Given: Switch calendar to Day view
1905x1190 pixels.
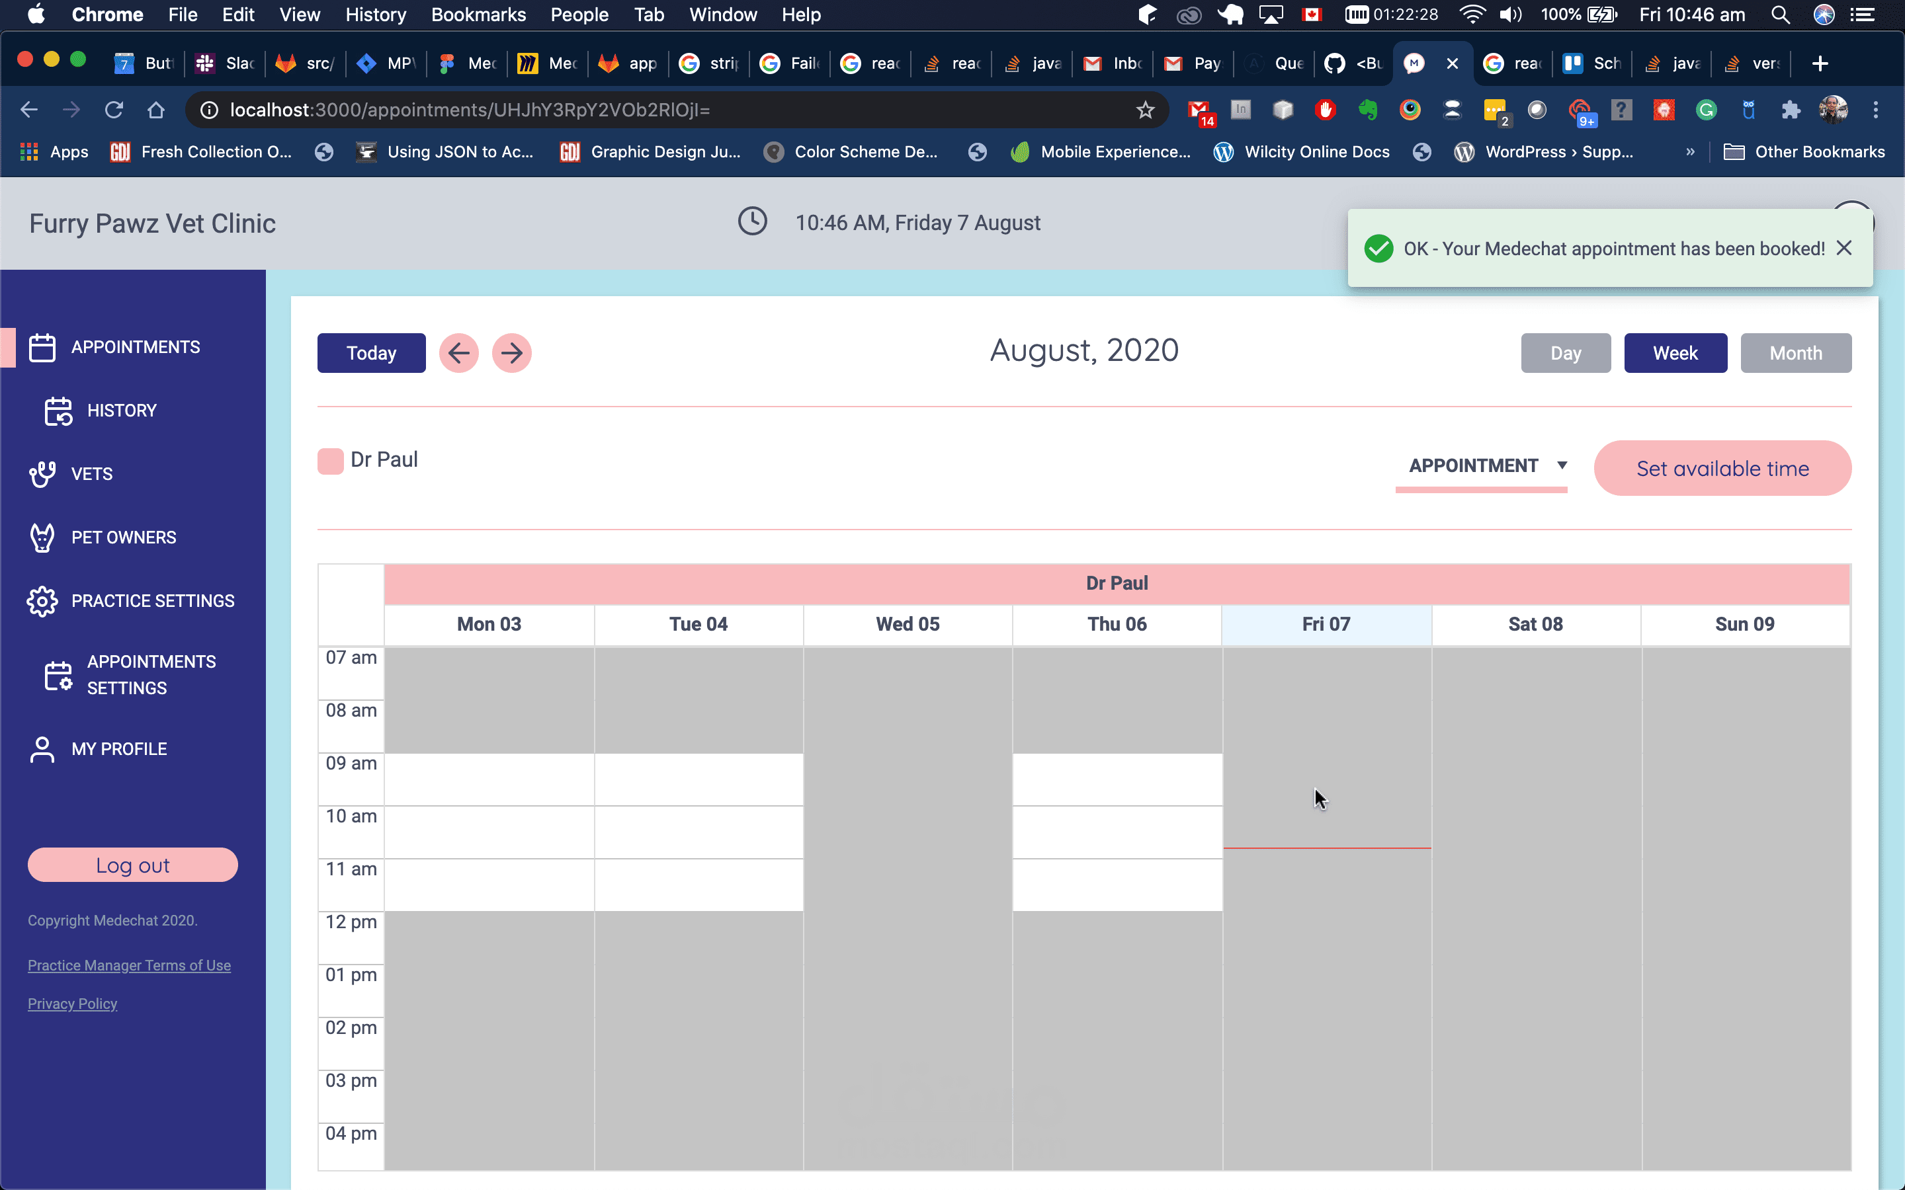Looking at the screenshot, I should (1565, 354).
